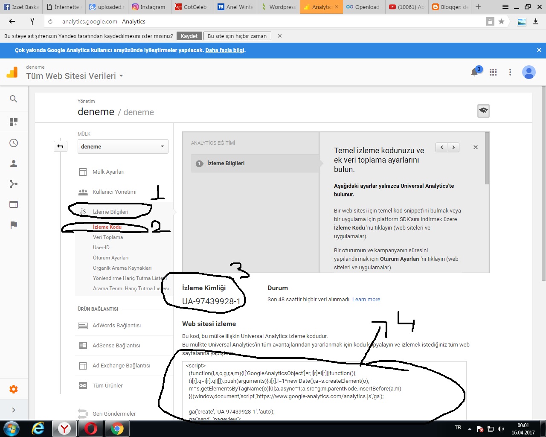This screenshot has width=546, height=437.
Task: Click the browser address bar
Action: [x=273, y=21]
